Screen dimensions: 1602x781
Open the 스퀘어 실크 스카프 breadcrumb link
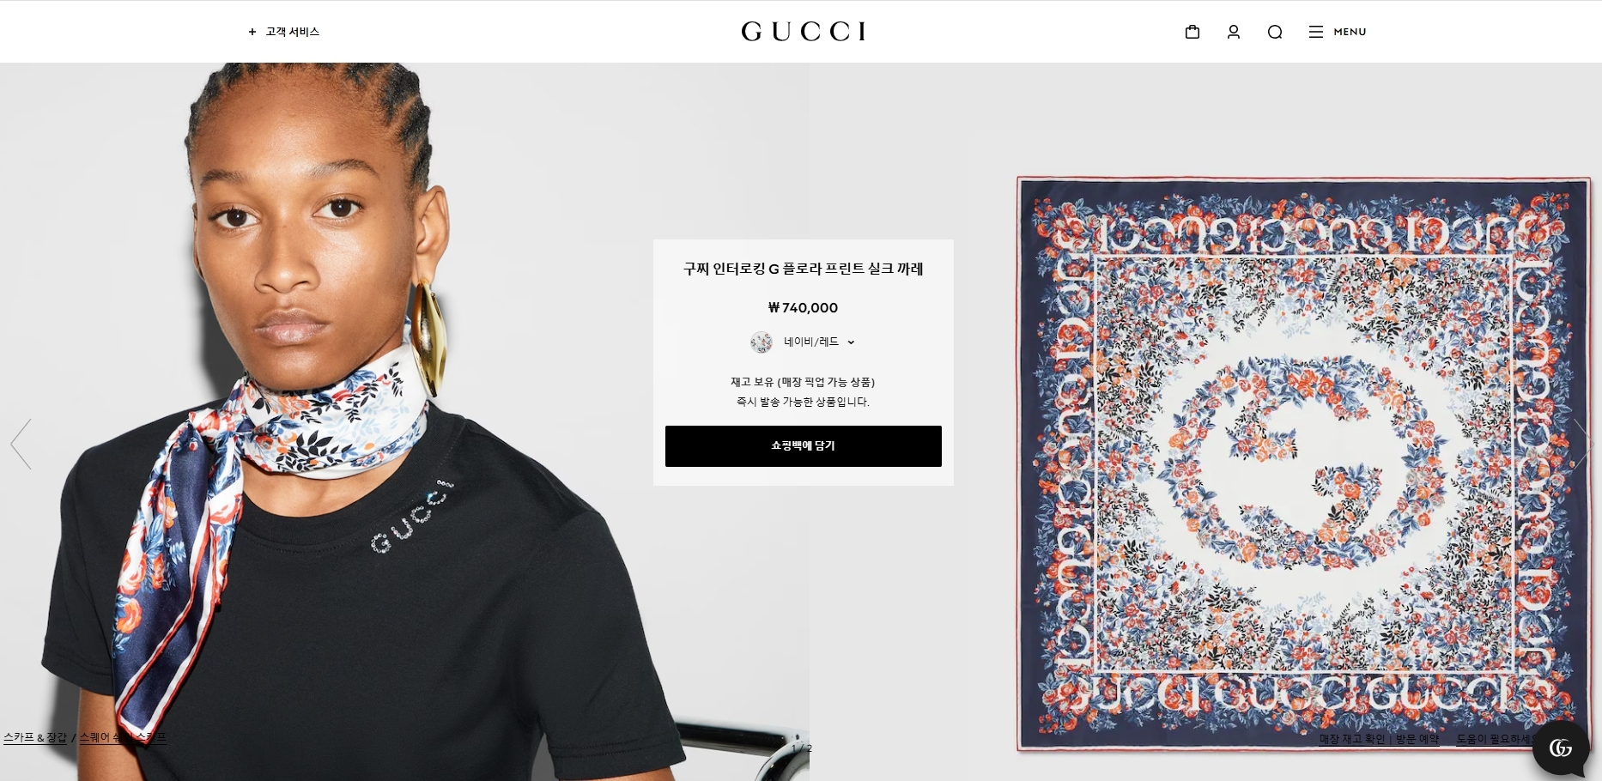pyautogui.click(x=123, y=737)
